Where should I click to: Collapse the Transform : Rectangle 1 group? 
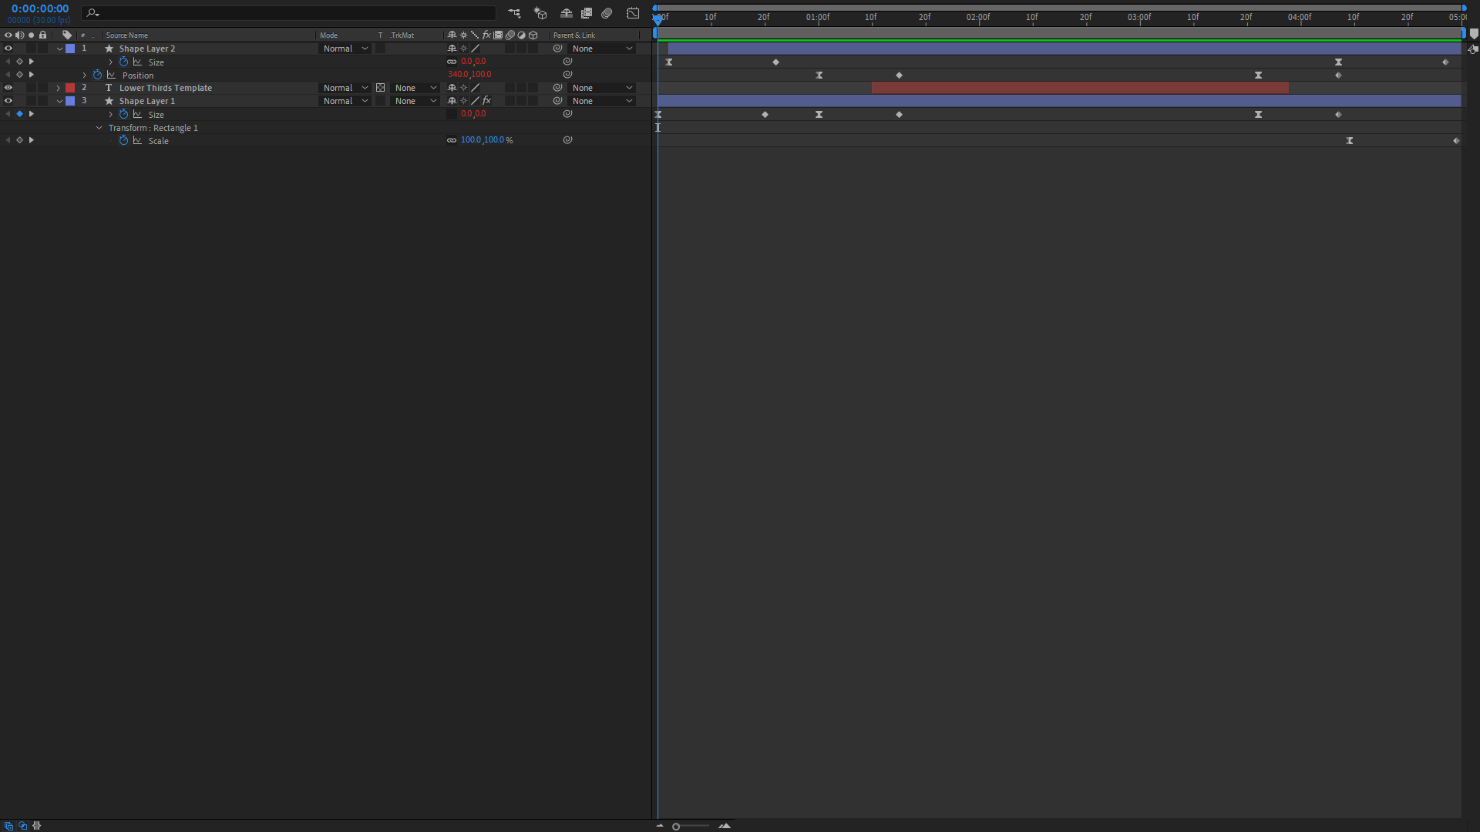click(99, 128)
